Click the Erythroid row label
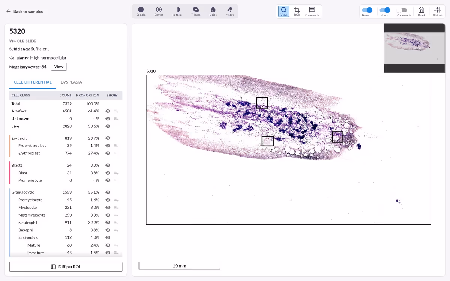 point(19,138)
